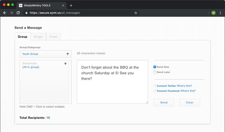
Task: Click the Group/Subgroup: label
Action: point(30,47)
